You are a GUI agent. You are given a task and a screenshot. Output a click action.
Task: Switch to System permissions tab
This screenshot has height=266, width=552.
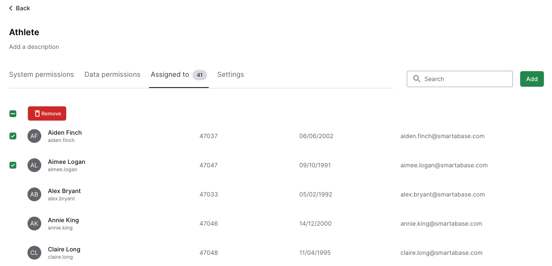[42, 75]
